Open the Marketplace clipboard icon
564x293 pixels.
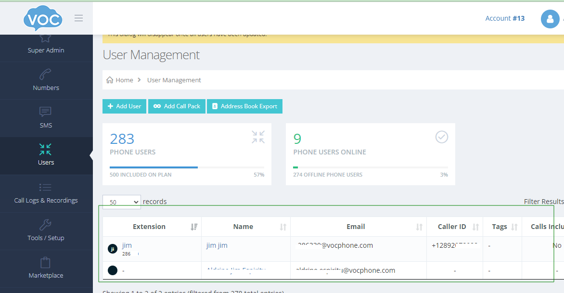(x=46, y=263)
